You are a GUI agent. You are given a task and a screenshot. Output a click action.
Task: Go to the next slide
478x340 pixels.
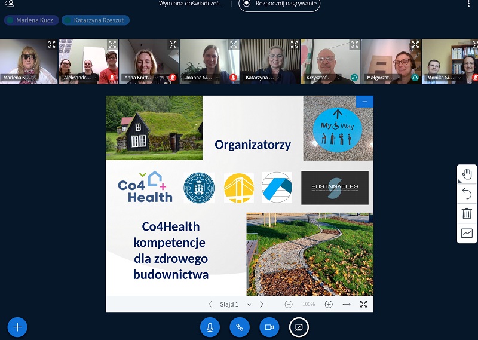point(262,304)
